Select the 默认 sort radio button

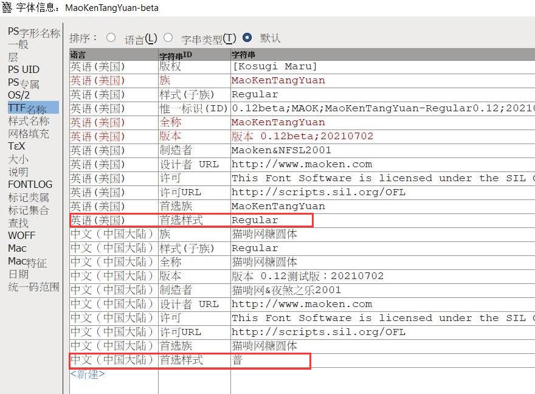pyautogui.click(x=247, y=38)
